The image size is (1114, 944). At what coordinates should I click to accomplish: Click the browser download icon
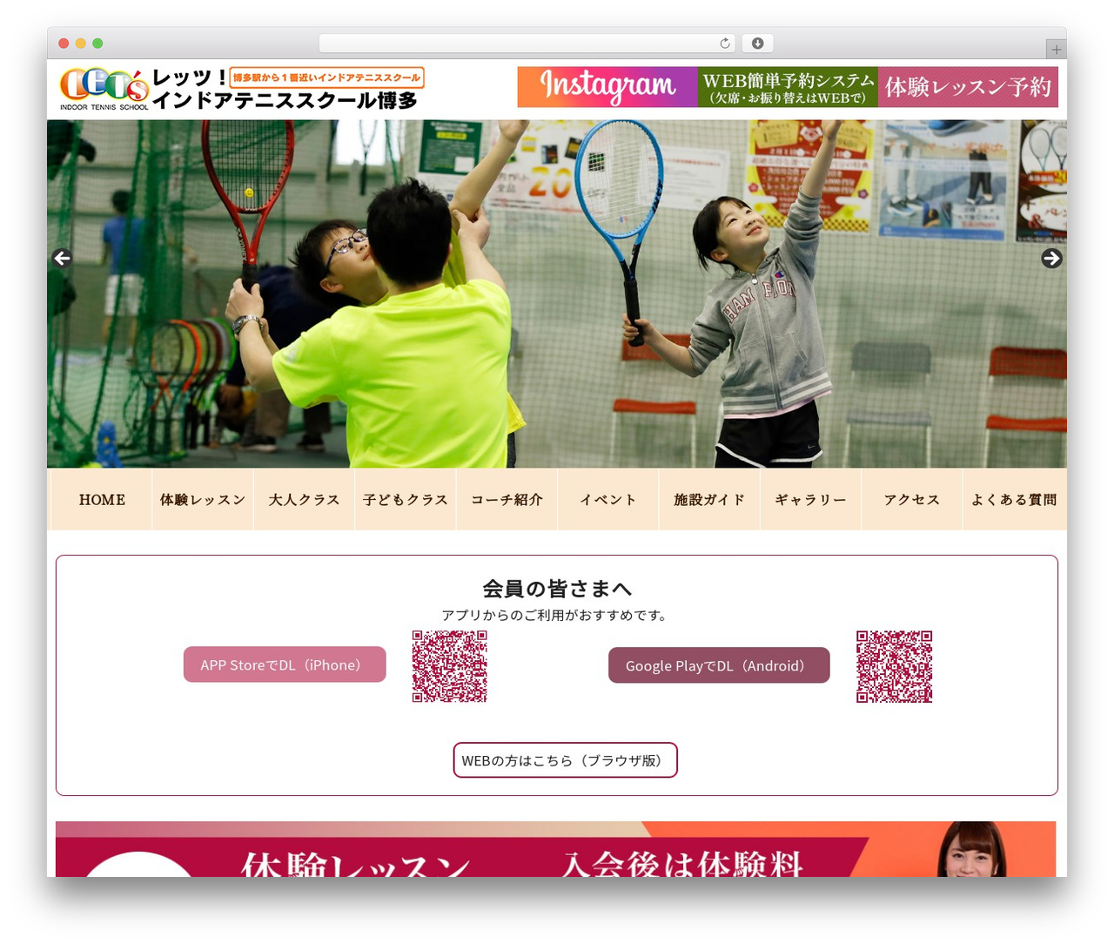click(758, 44)
